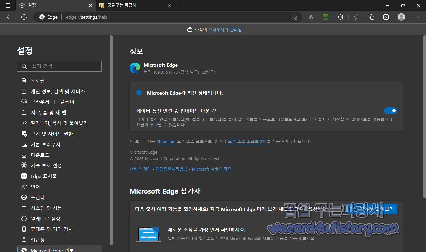The image size is (426, 252).
Task: Open 시스템 및 성능 settings
Action: (47, 208)
